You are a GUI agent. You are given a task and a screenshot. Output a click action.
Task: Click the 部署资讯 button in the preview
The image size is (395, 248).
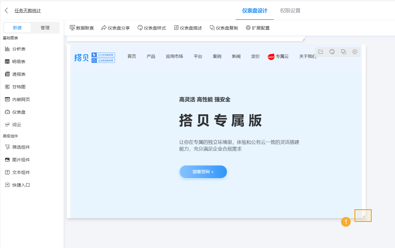point(203,172)
